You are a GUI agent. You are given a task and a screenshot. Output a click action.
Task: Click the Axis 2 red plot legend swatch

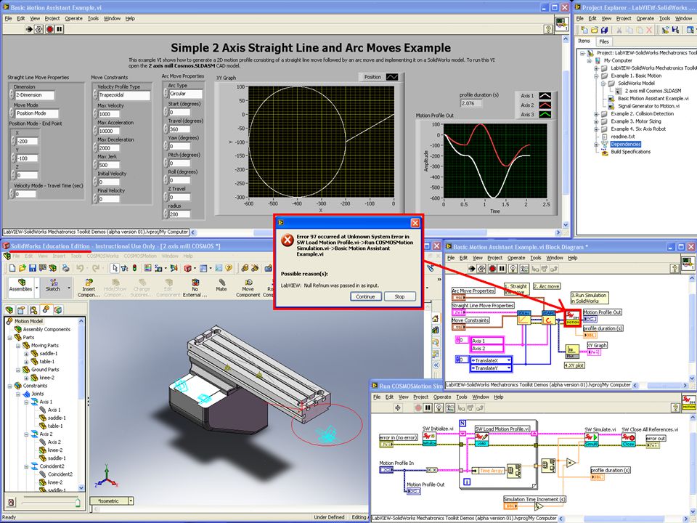[545, 105]
